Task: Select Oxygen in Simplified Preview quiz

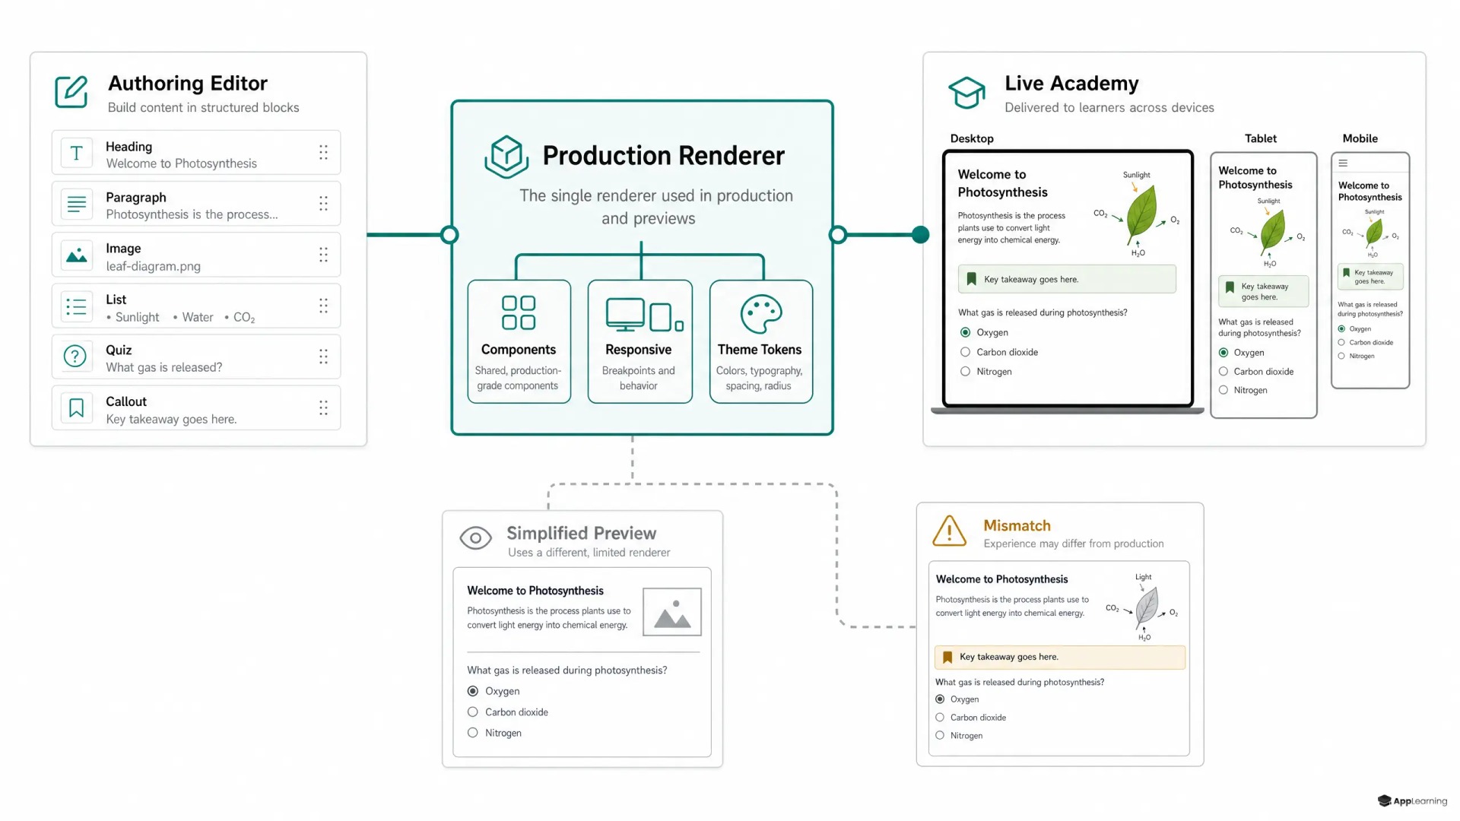Action: click(x=473, y=691)
